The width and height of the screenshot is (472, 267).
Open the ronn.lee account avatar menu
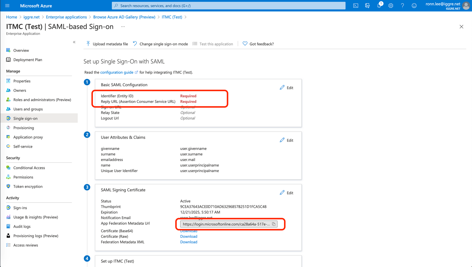pos(466,6)
